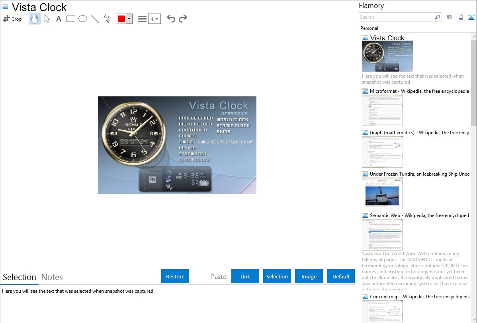Select the Microformat - Wikipedia title
The width and height of the screenshot is (477, 323).
[x=419, y=91]
